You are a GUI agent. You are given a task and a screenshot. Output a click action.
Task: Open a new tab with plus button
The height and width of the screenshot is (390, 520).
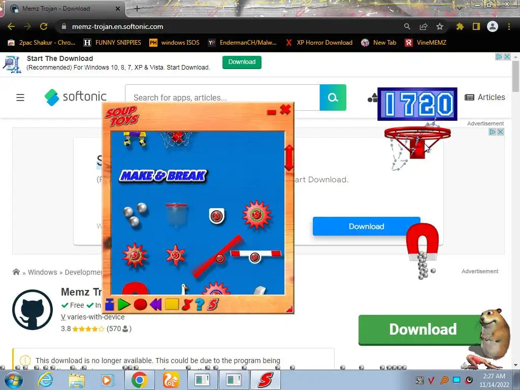coord(137,9)
